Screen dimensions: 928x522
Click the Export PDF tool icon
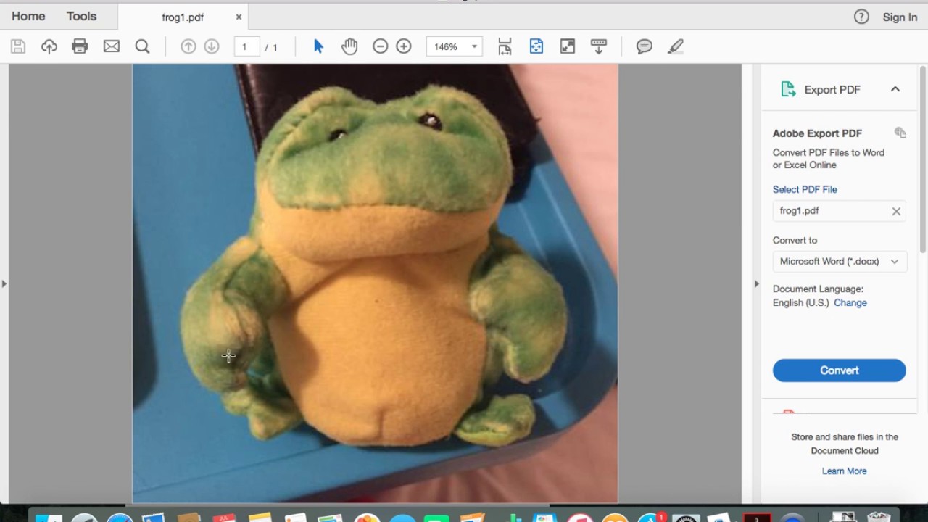[788, 89]
